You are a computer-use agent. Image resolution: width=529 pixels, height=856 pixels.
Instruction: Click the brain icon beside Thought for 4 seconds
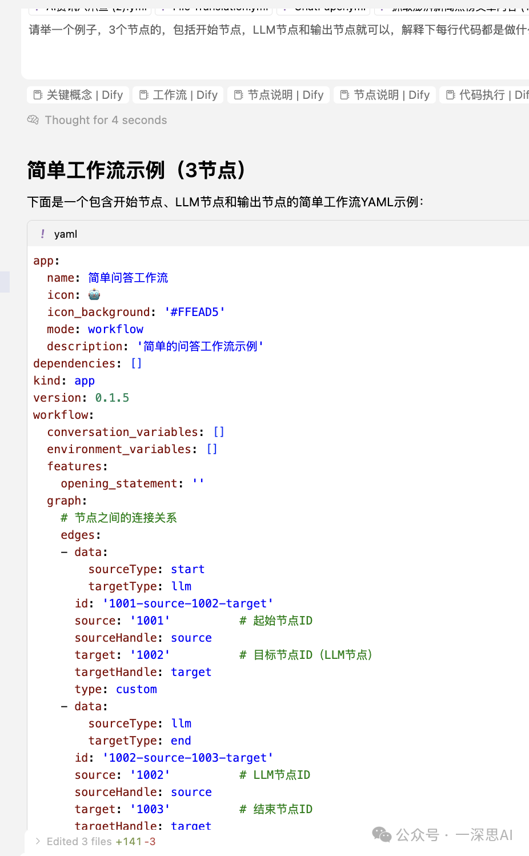[33, 120]
